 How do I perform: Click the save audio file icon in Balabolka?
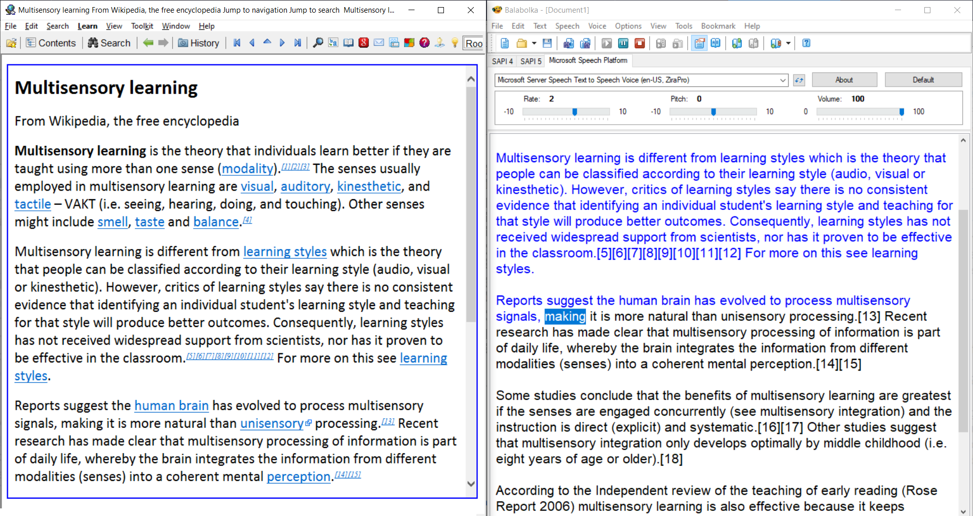(x=569, y=43)
